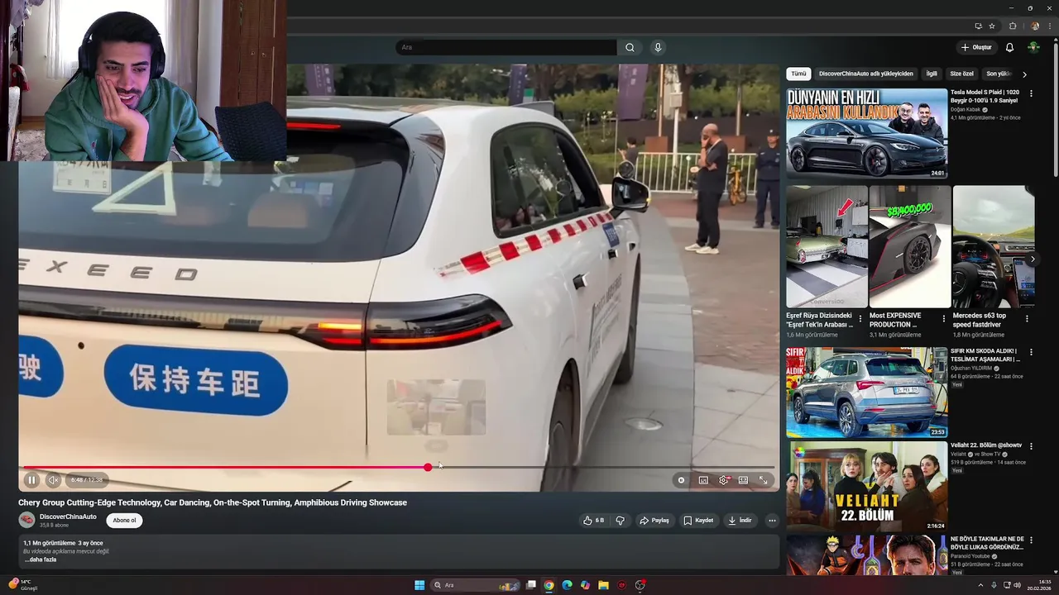
Task: Switch to Chrome in the taskbar
Action: 549,585
